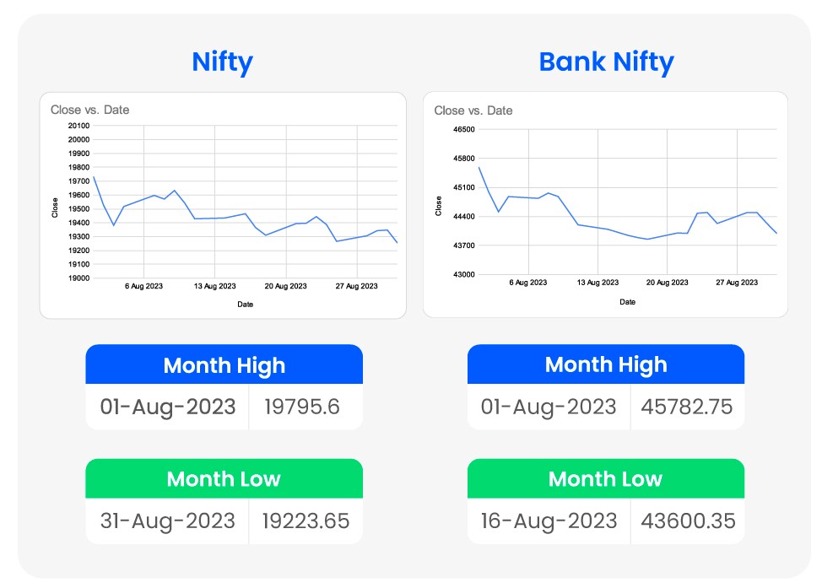Click Nifty chart title Close vs. Date

(89, 110)
